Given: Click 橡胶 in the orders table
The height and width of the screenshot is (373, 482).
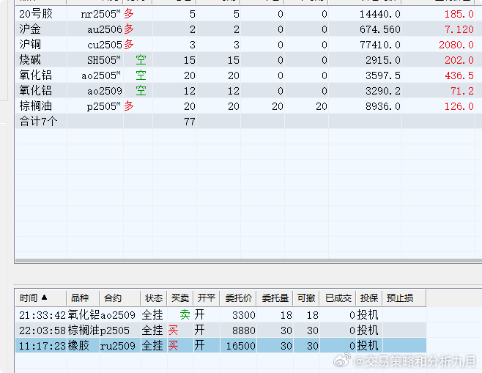Looking at the screenshot, I should point(78,346).
